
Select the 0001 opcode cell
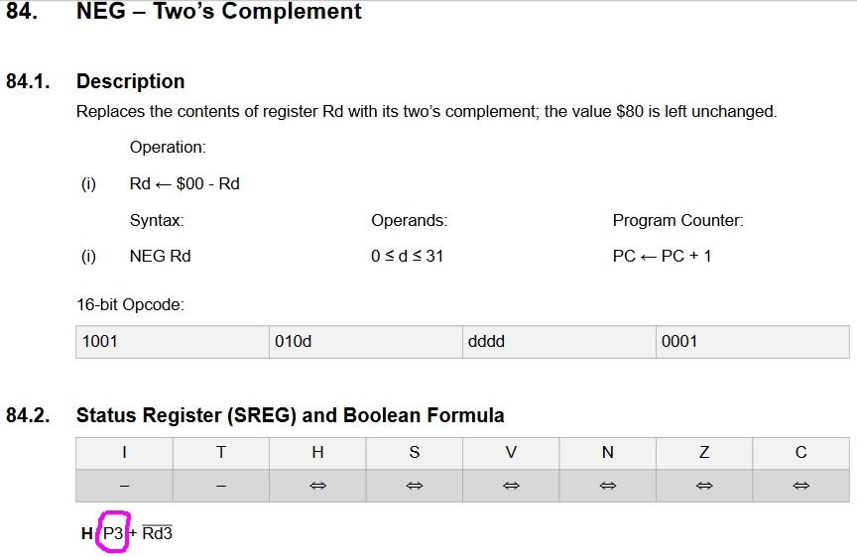click(x=752, y=341)
